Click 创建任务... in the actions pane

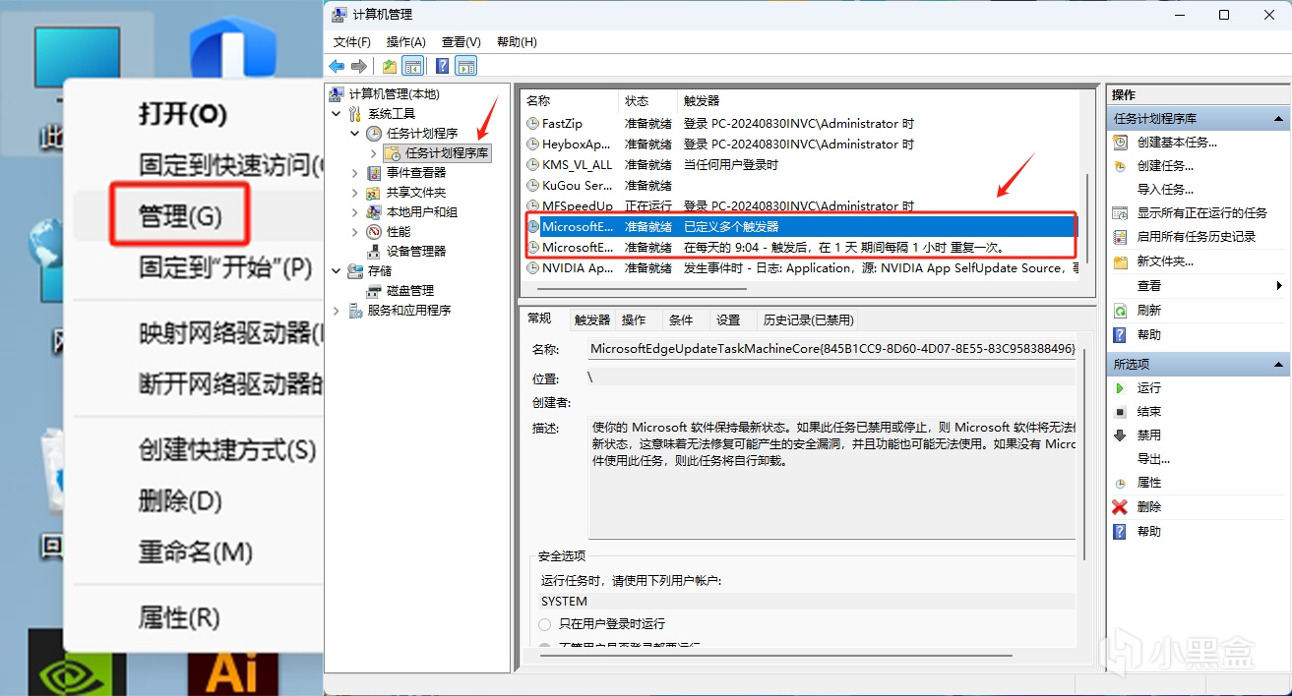(x=1165, y=165)
